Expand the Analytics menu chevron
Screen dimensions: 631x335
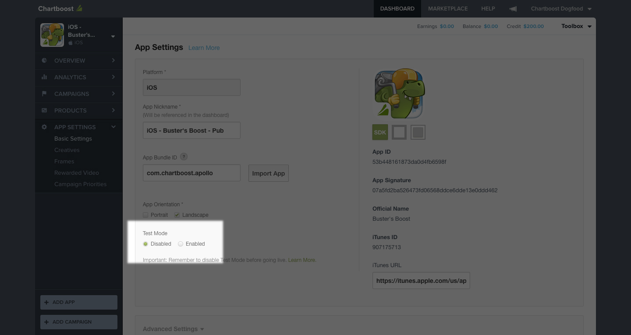coord(113,77)
